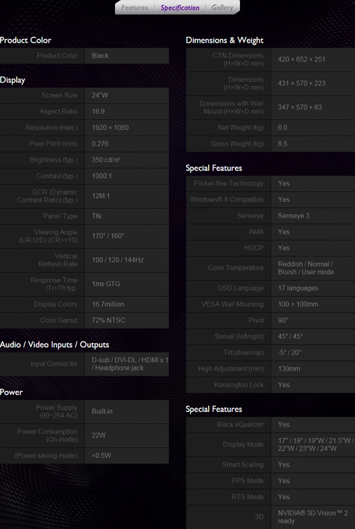This screenshot has height=529, width=355.
Task: Click the HDCP row label
Action: point(253,248)
